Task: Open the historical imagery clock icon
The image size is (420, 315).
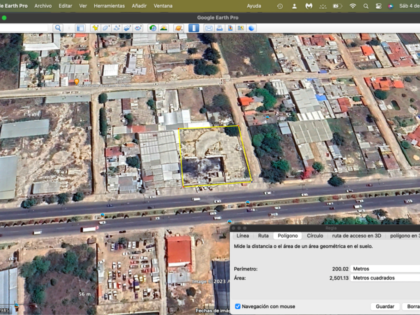Action: [152, 28]
